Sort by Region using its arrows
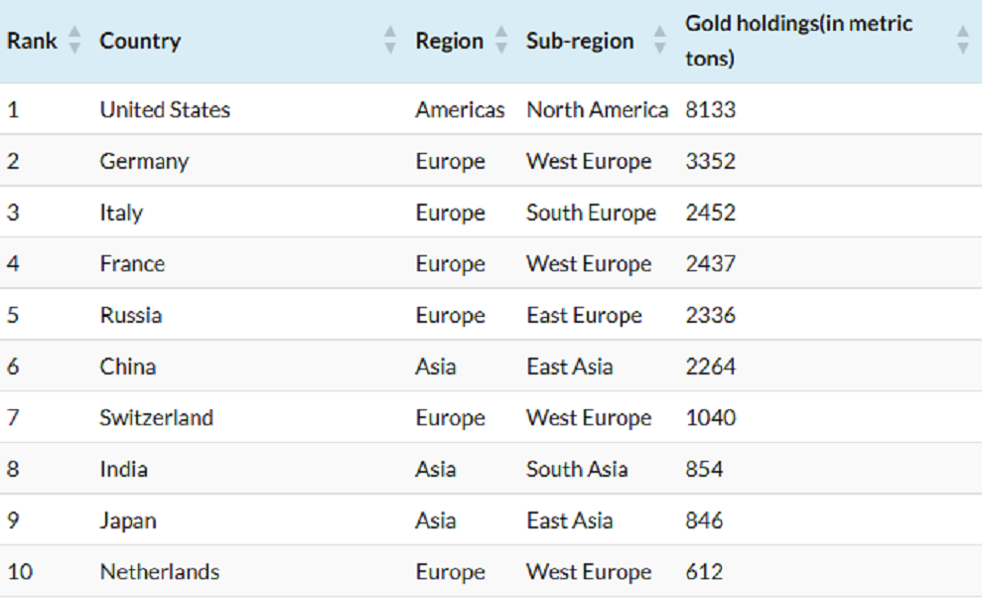The height and width of the screenshot is (600, 983). point(501,41)
